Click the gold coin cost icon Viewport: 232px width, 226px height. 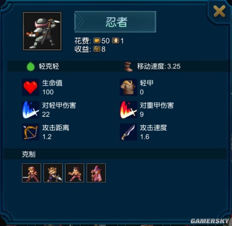(x=97, y=40)
